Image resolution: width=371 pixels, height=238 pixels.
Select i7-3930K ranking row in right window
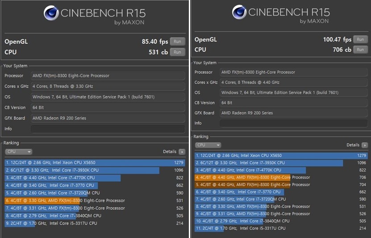click(281, 163)
